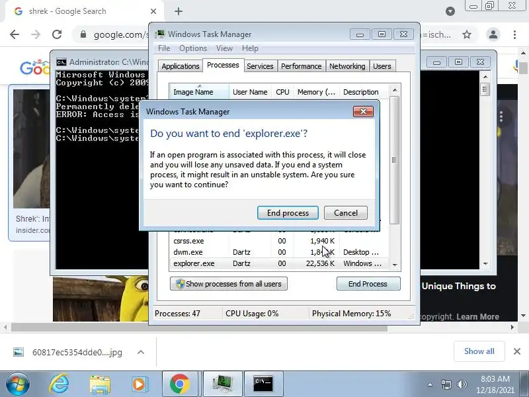Click Show all downloads
Image resolution: width=529 pixels, height=397 pixels.
(x=479, y=351)
